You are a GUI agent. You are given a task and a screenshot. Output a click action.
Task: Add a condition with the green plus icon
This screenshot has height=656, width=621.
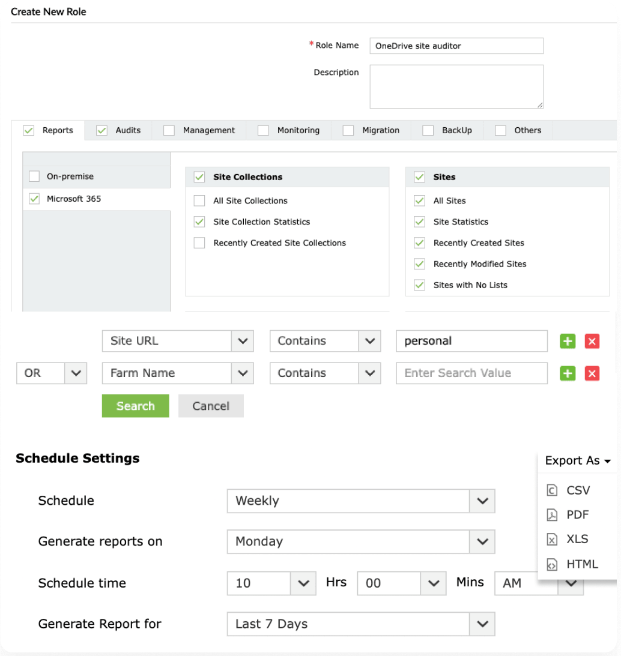(567, 341)
